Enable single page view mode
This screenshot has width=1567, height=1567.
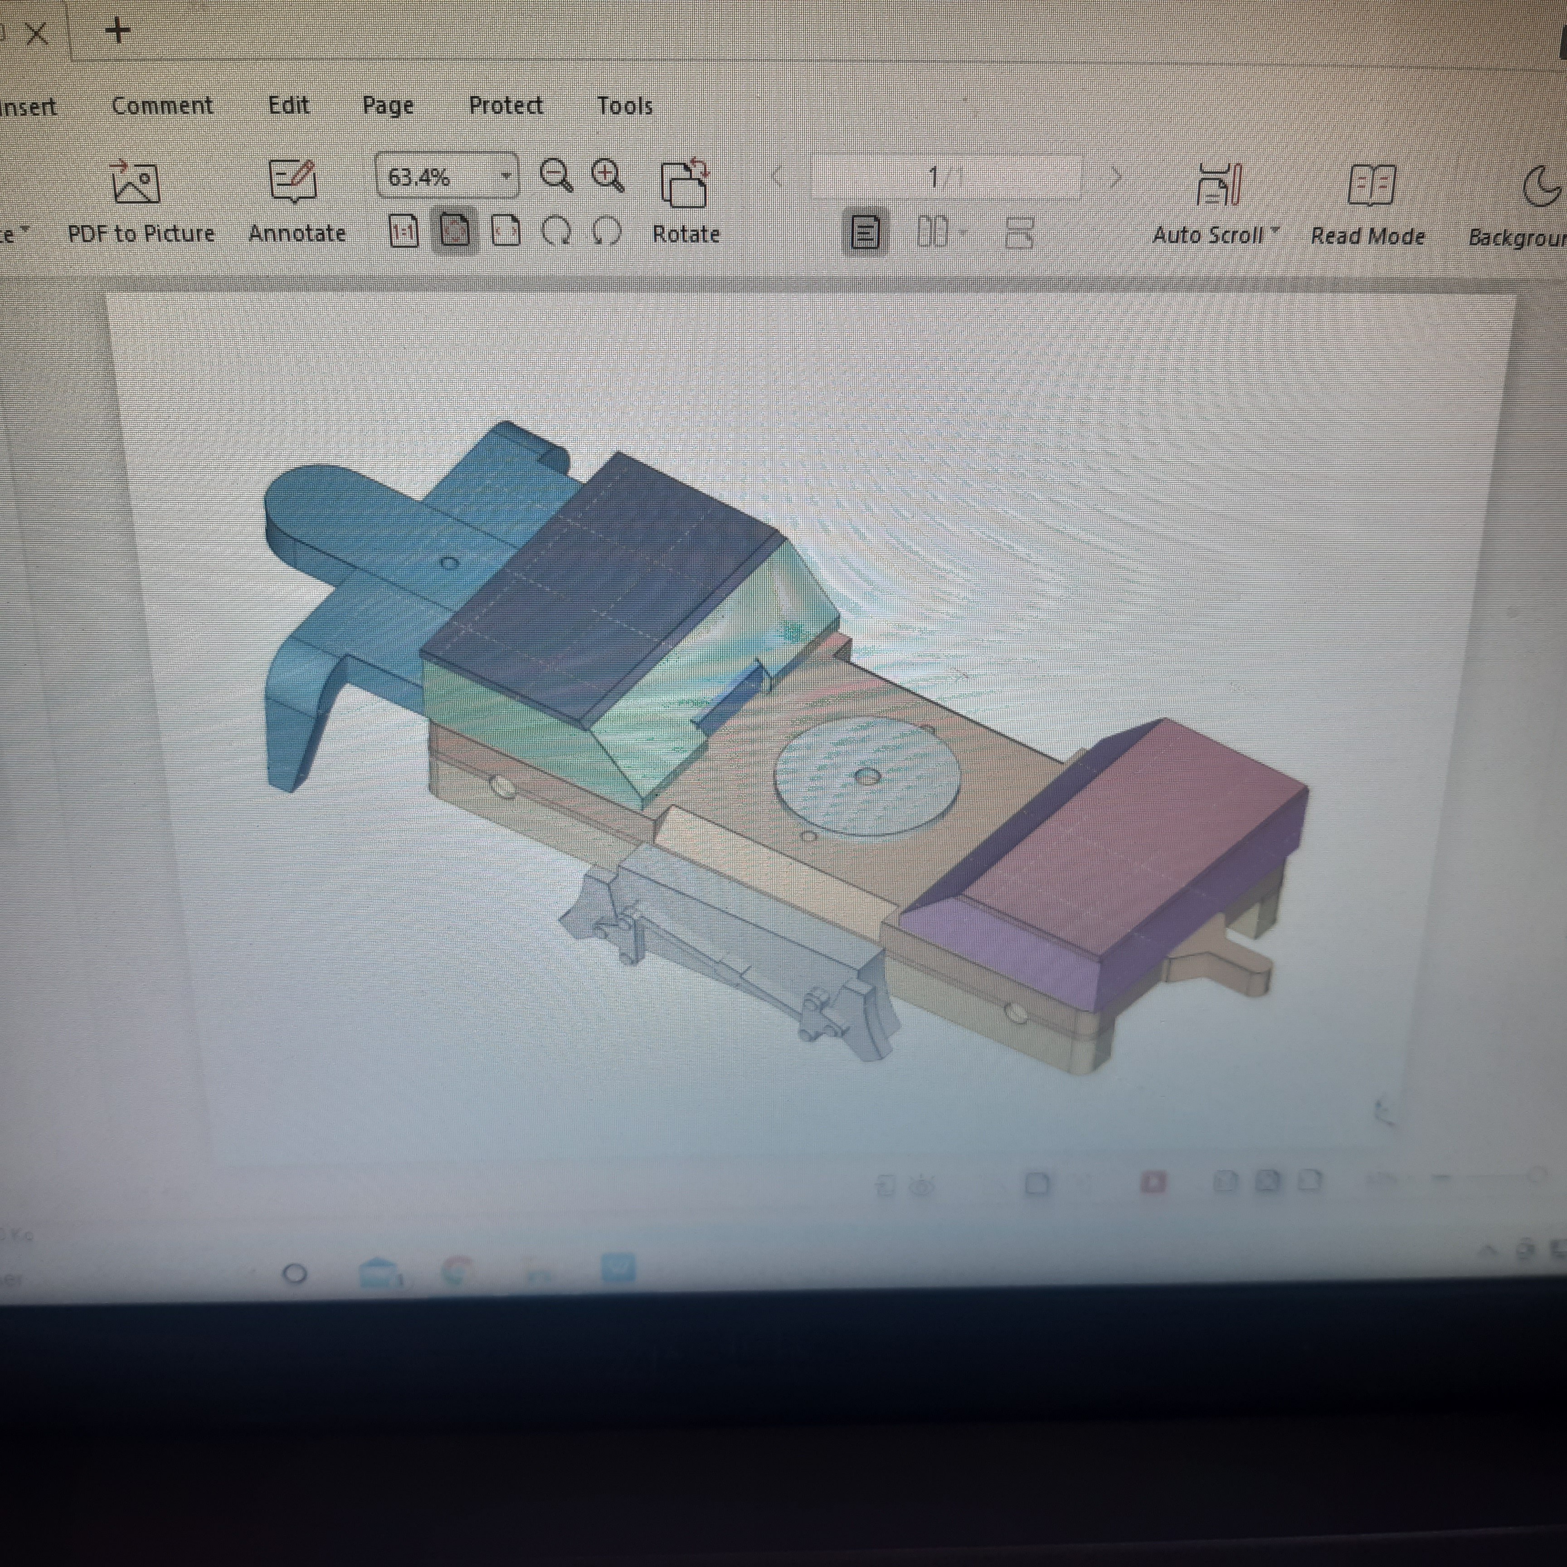(866, 233)
